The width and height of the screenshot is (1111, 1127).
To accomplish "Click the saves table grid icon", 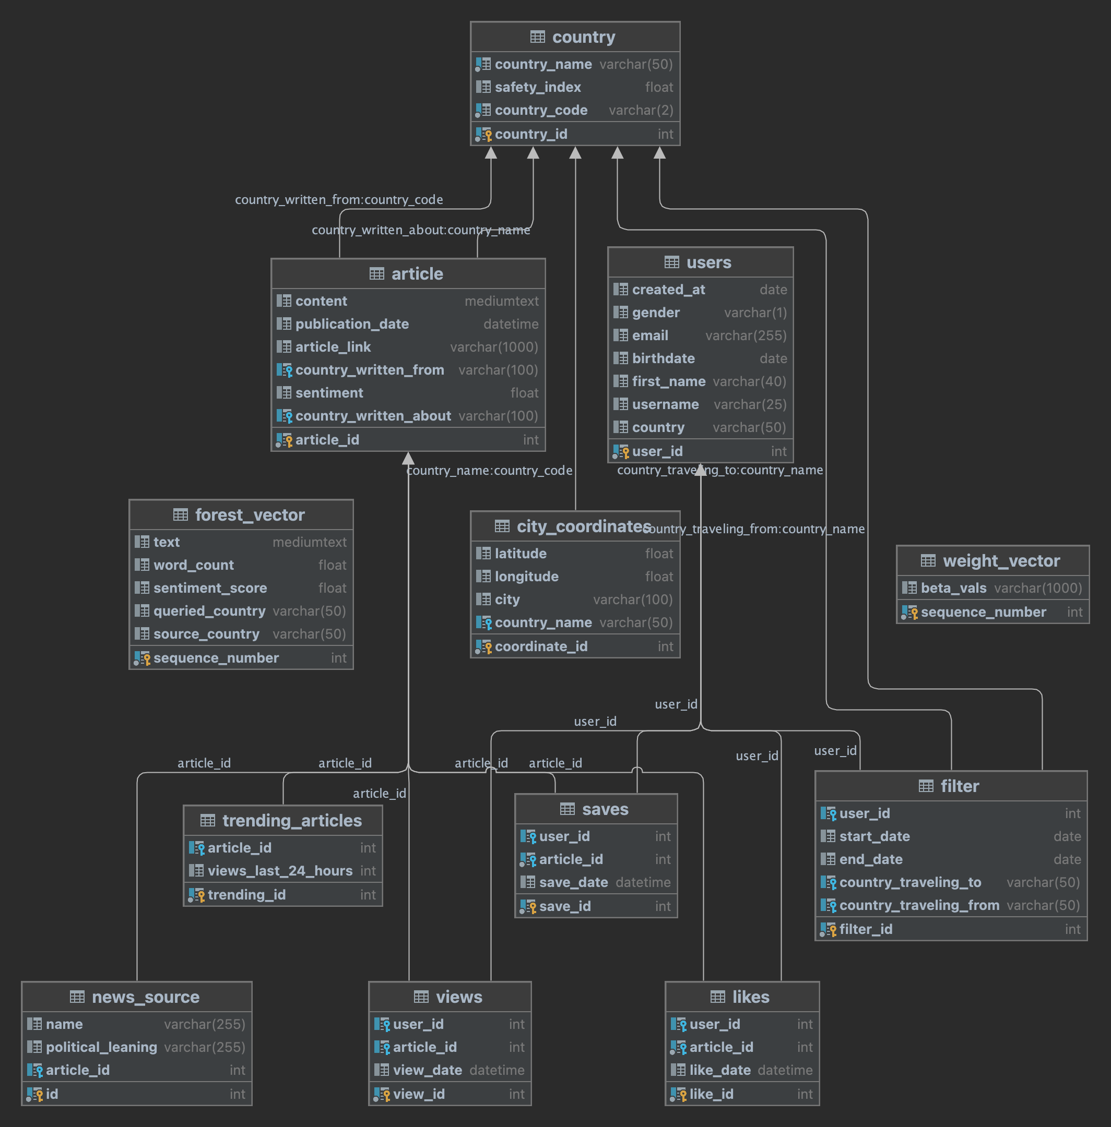I will 567,809.
